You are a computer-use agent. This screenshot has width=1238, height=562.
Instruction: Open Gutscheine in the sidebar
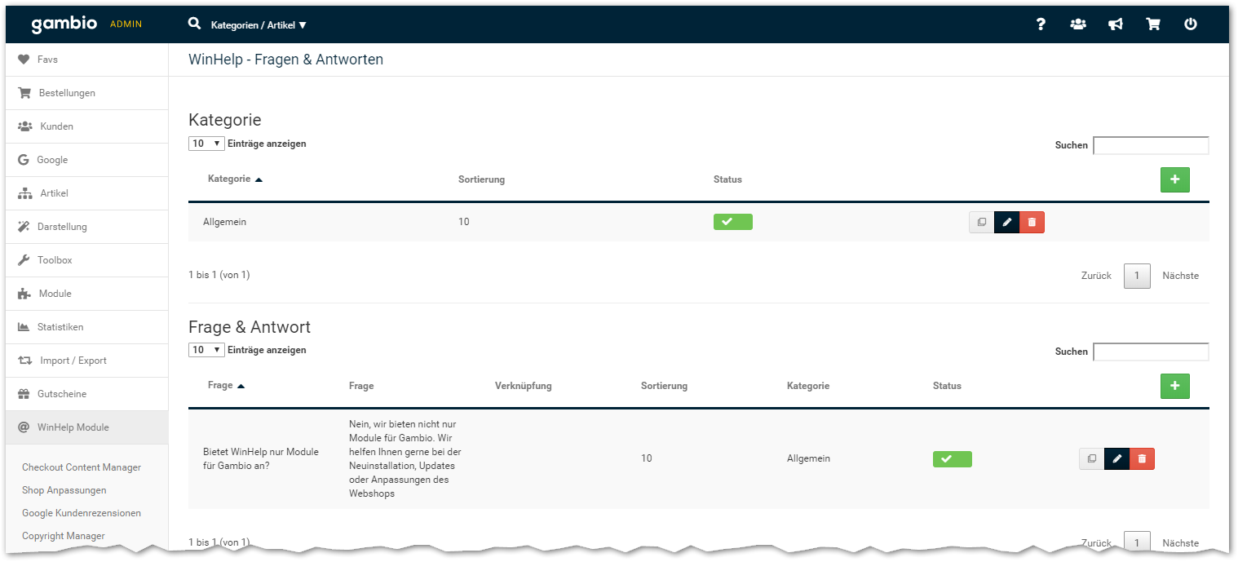point(87,394)
